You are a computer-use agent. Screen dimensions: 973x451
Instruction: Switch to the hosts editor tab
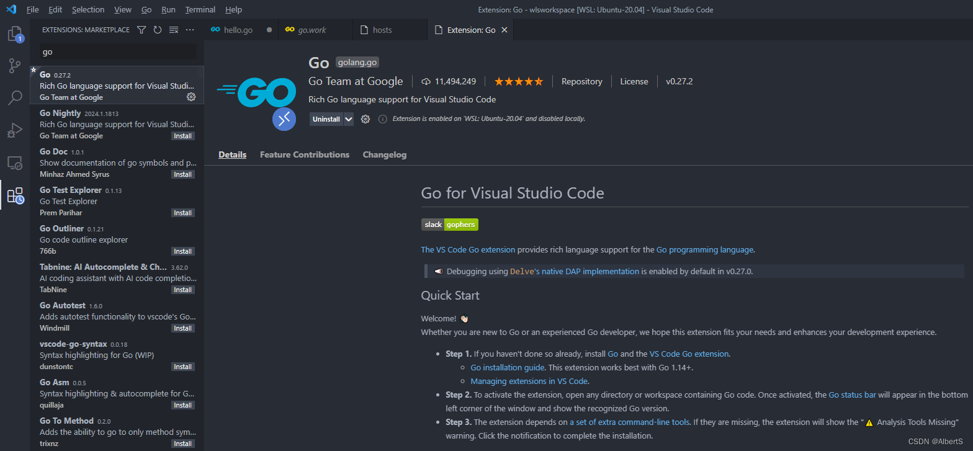coord(390,30)
